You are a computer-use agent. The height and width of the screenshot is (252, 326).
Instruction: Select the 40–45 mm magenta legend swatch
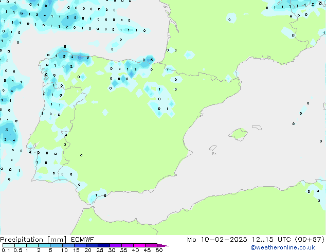pos(139,245)
